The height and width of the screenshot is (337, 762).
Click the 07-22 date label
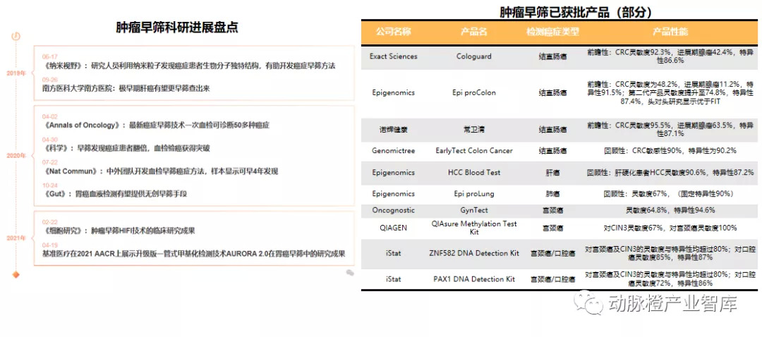click(x=49, y=162)
